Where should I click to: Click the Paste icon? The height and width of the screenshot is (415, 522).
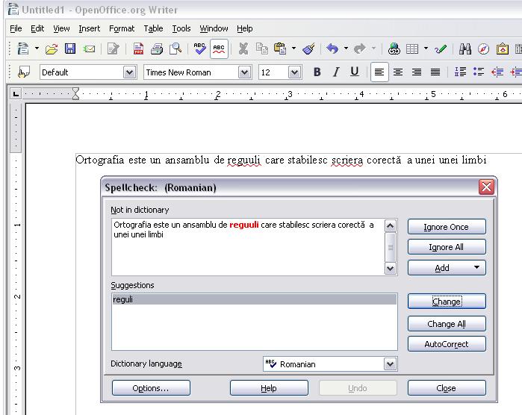click(280, 49)
